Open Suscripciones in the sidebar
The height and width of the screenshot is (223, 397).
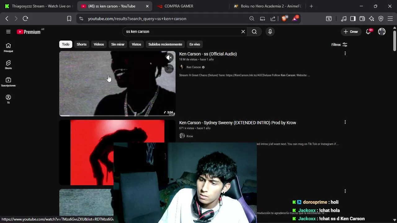(8, 82)
